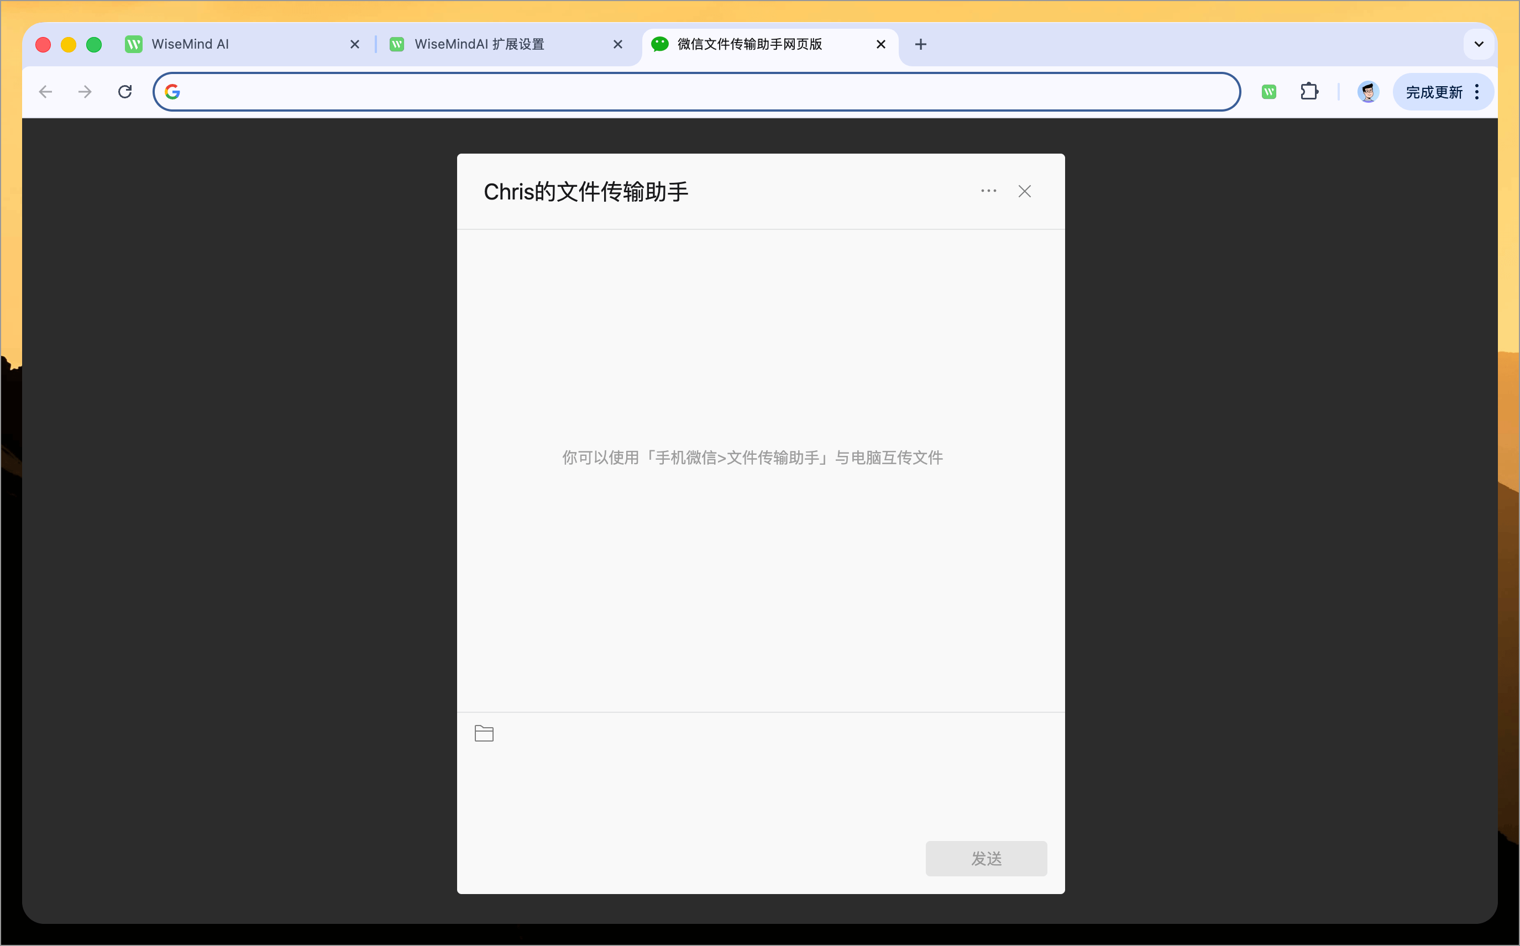The width and height of the screenshot is (1520, 946).
Task: Open the folder icon to attach a file
Action: [484, 732]
